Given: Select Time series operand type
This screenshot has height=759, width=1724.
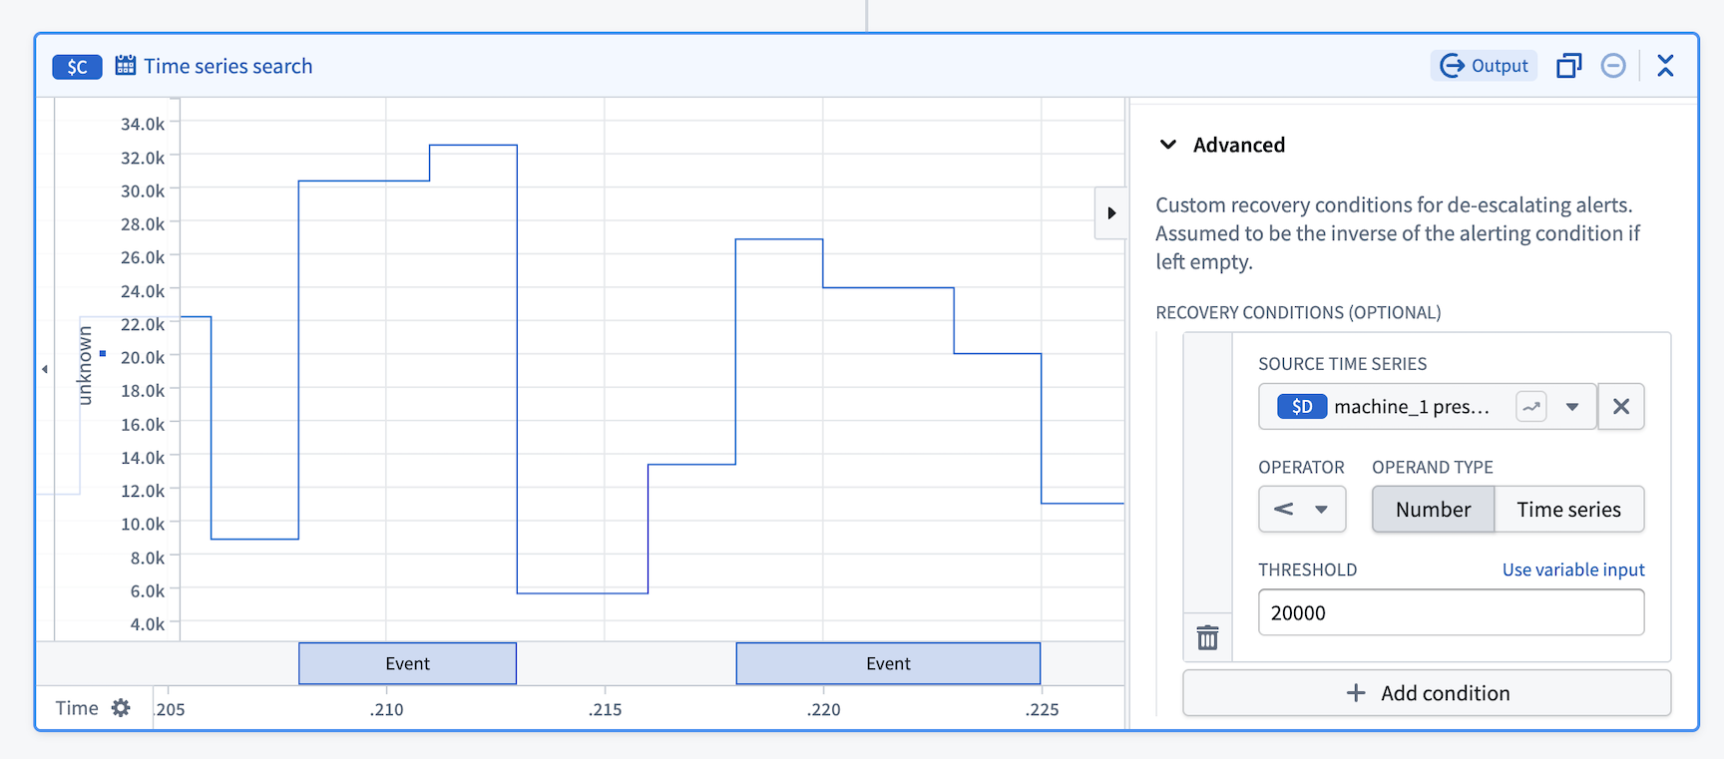Looking at the screenshot, I should (1569, 510).
